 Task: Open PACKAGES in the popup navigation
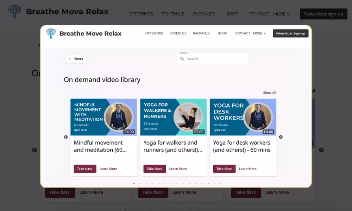201,33
